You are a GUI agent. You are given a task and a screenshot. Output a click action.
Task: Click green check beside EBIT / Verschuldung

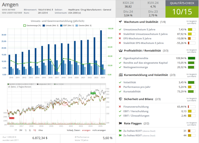(x=120, y=111)
